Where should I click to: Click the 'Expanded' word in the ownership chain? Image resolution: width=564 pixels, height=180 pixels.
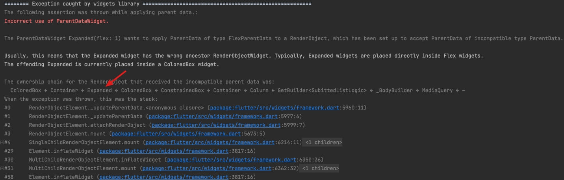pyautogui.click(x=100, y=90)
